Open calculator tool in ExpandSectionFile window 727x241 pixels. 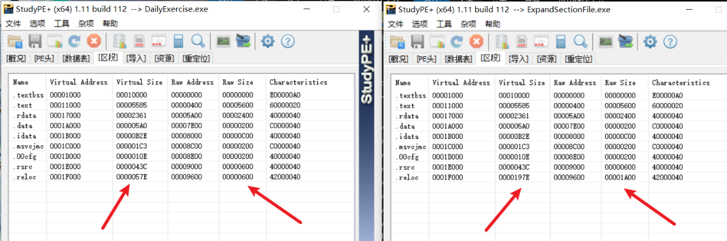tap(561, 41)
